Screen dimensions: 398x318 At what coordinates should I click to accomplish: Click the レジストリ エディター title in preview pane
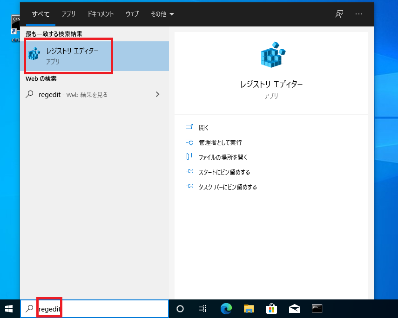pyautogui.click(x=271, y=84)
